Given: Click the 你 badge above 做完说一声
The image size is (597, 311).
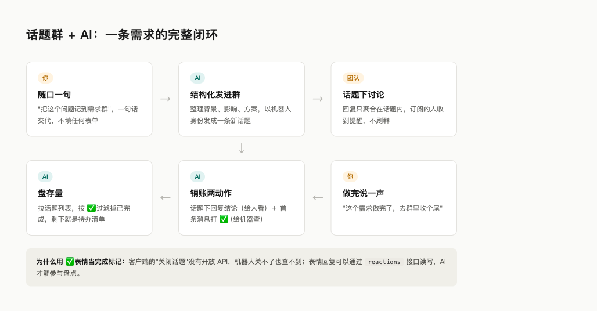Looking at the screenshot, I should 350,176.
